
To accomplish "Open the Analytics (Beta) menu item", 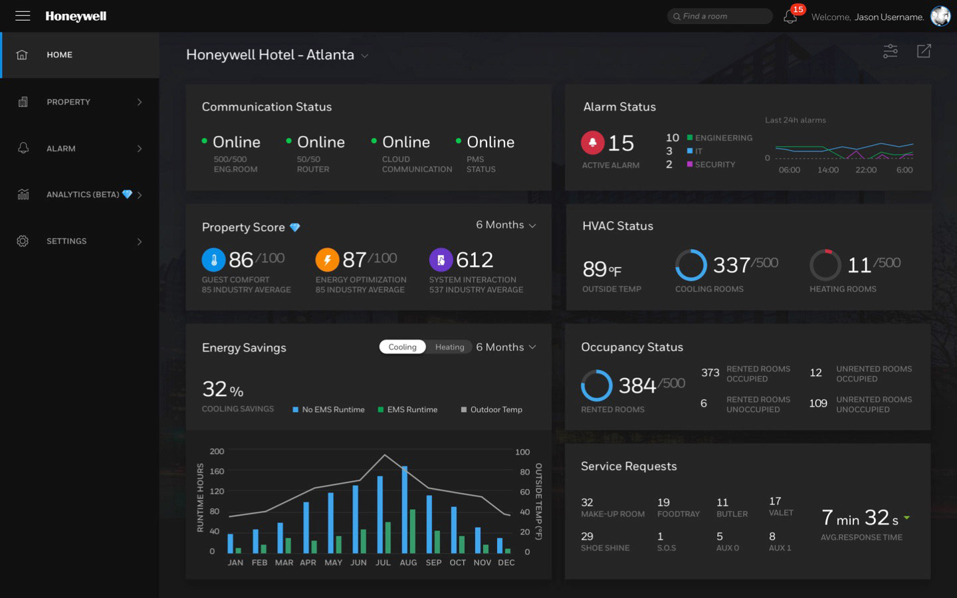I will click(x=80, y=195).
